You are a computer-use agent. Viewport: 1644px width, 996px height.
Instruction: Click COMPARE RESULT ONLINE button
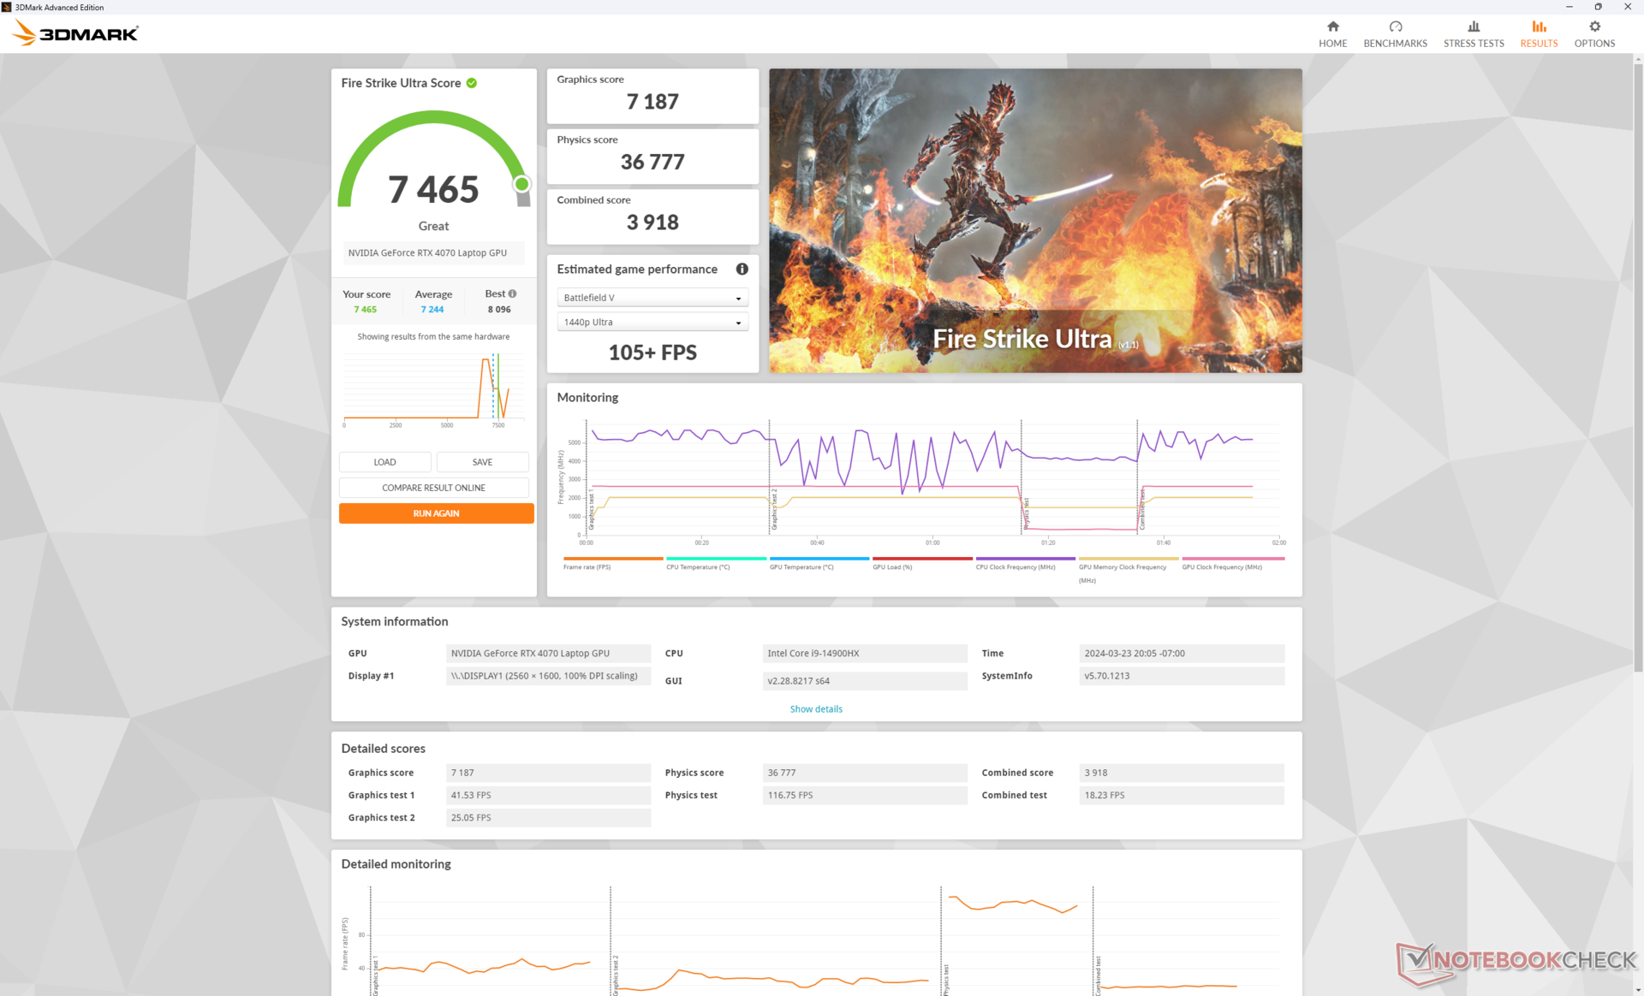433,488
